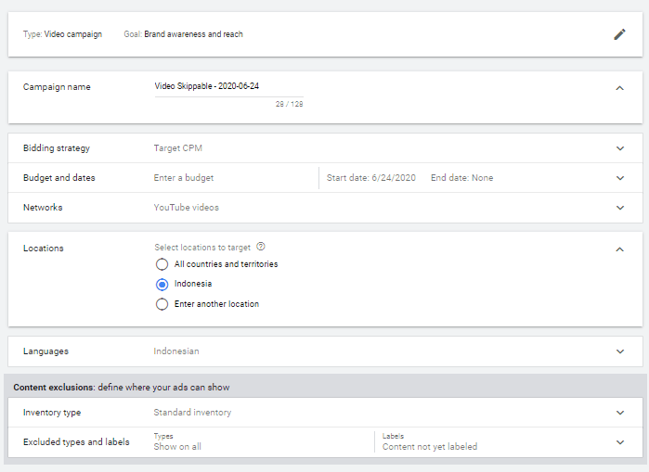The image size is (649, 472).
Task: Click Enter a budget field
Action: tap(184, 178)
